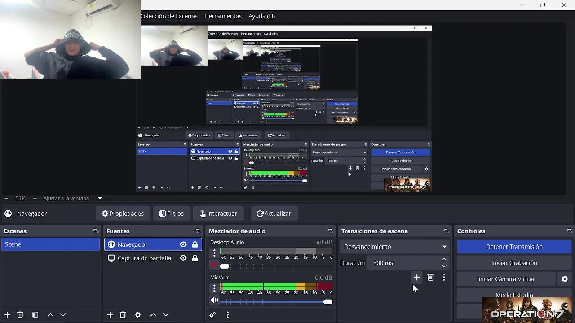The image size is (575, 323).
Task: Open scene filters in Escenas toolbar
Action: (35, 315)
